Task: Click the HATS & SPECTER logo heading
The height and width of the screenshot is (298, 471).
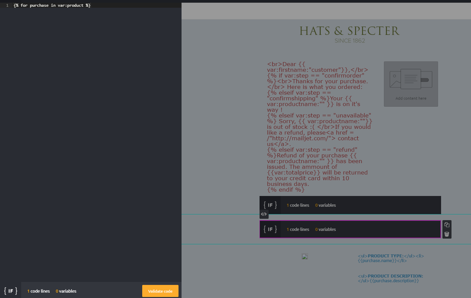Action: coord(350,31)
